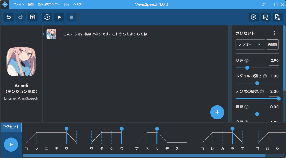286x158 pixels.
Task: Open the デフォ… preset dropdown
Action: click(250, 44)
